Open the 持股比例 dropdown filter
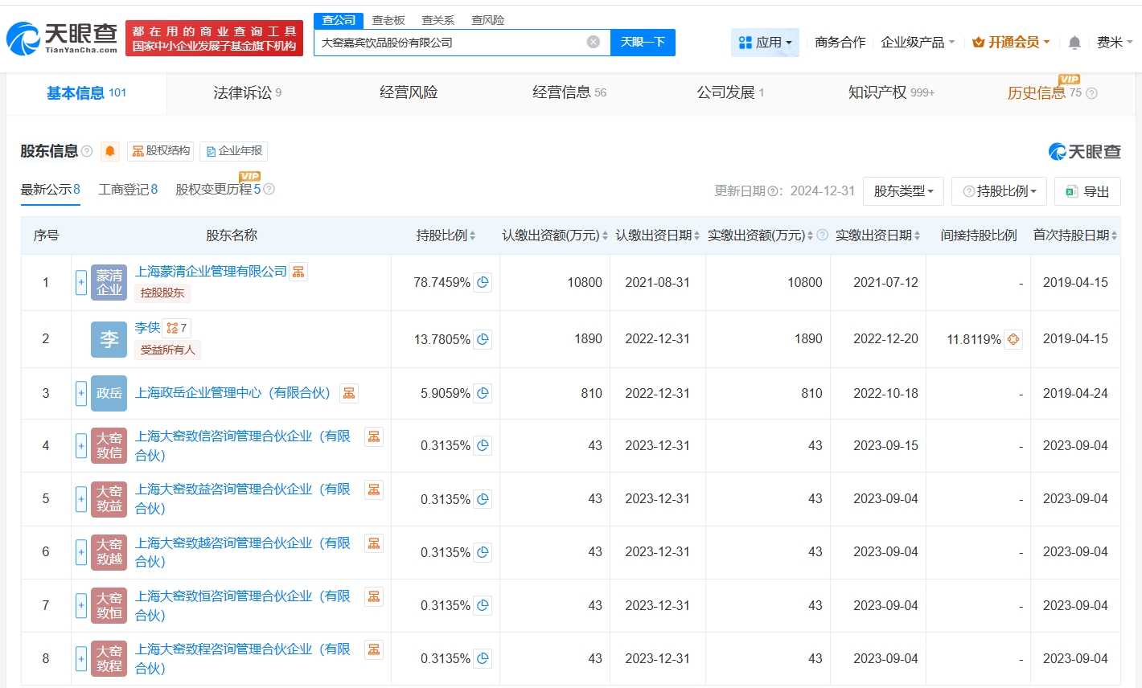 [999, 191]
